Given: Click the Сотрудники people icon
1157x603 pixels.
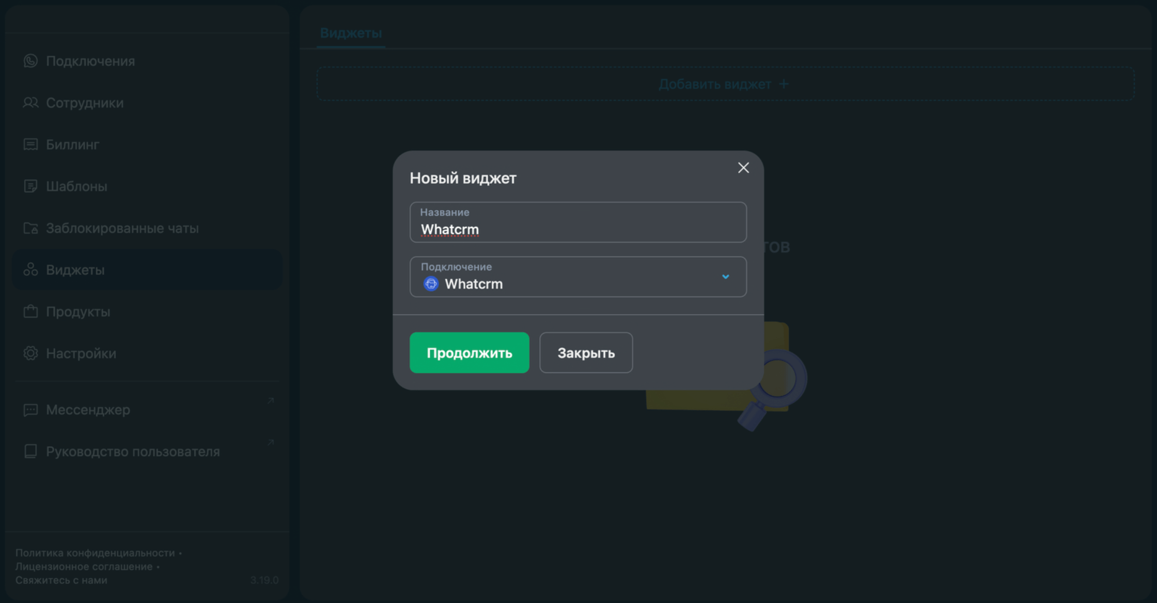Looking at the screenshot, I should pos(30,103).
